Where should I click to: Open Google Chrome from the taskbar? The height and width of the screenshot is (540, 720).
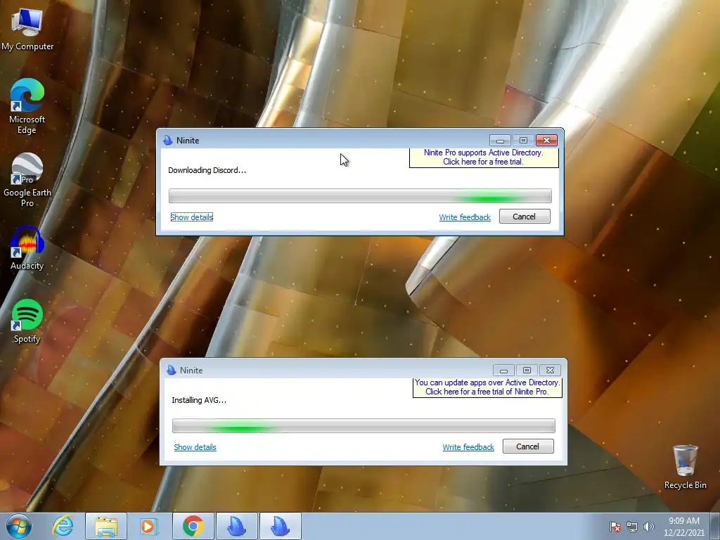point(193,526)
